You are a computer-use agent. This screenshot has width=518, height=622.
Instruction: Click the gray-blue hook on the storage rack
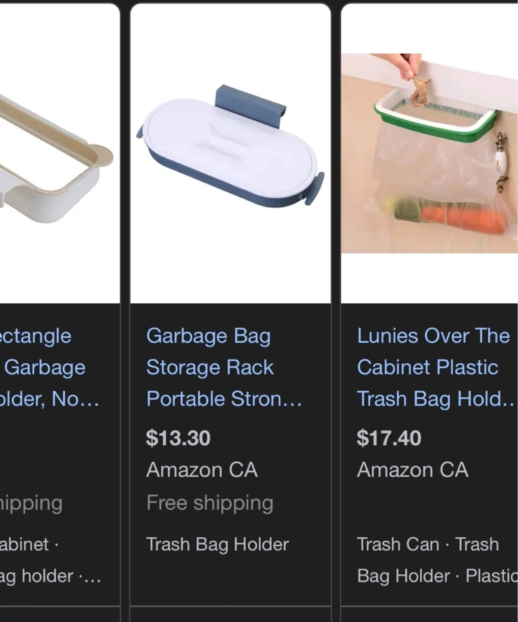coord(251,105)
